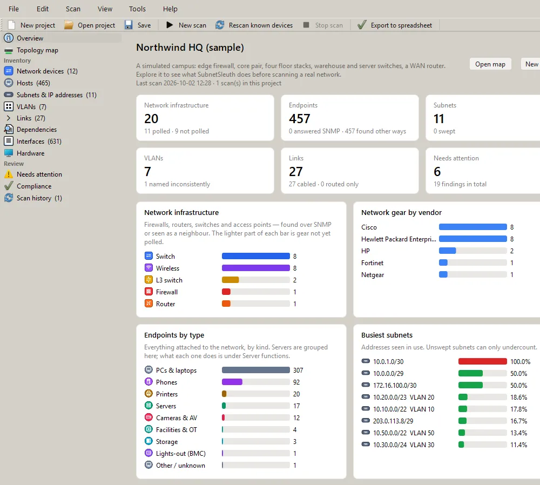
Task: Click the Interfaces list icon in sidebar
Action: (9, 141)
